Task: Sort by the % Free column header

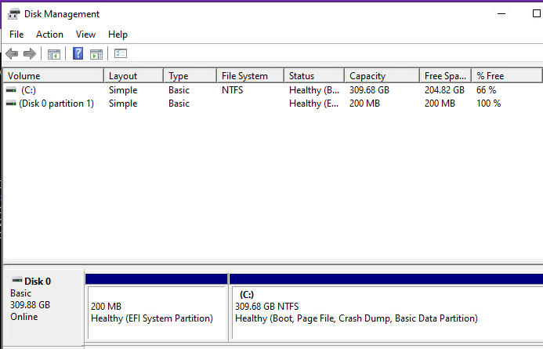Action: click(x=507, y=75)
